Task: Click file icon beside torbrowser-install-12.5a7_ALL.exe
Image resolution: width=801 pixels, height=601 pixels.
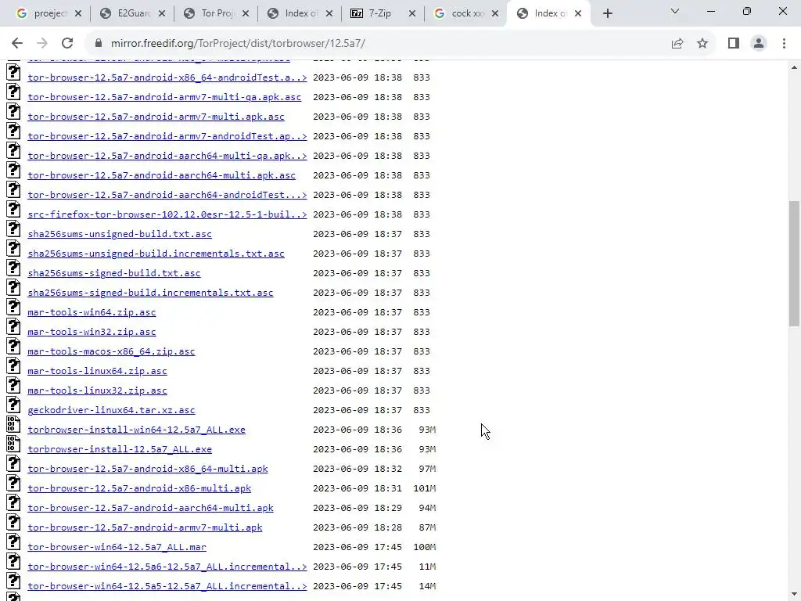Action: coord(13,444)
